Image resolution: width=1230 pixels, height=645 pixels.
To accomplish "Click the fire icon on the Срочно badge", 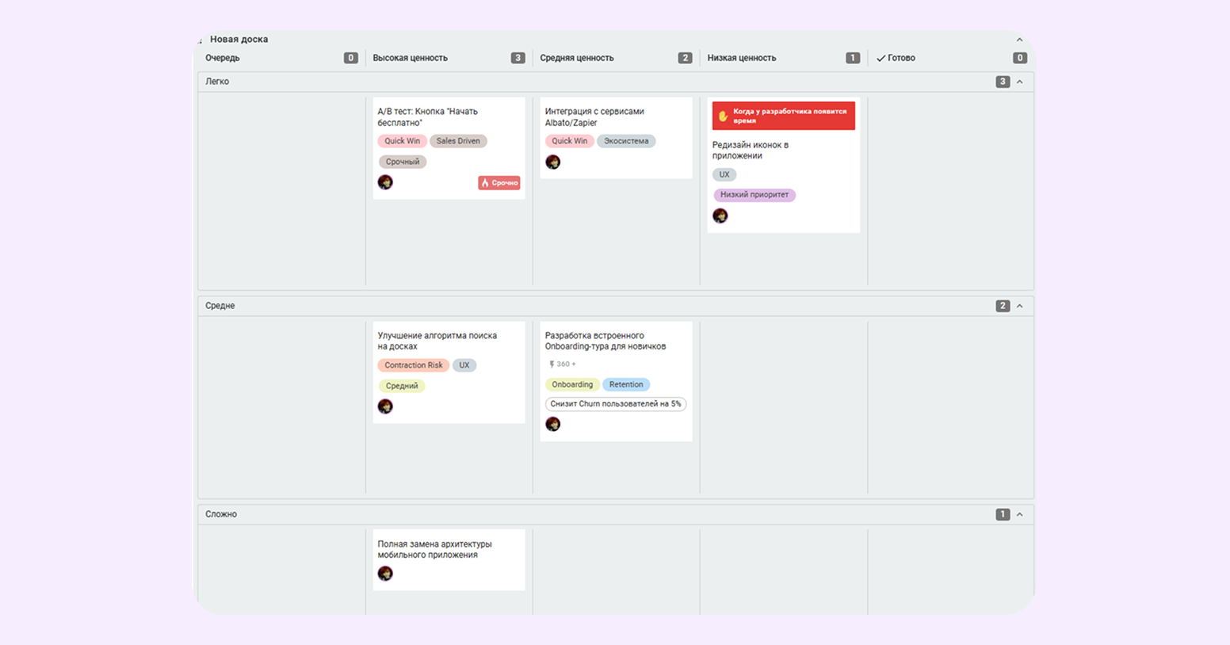I will (x=485, y=183).
